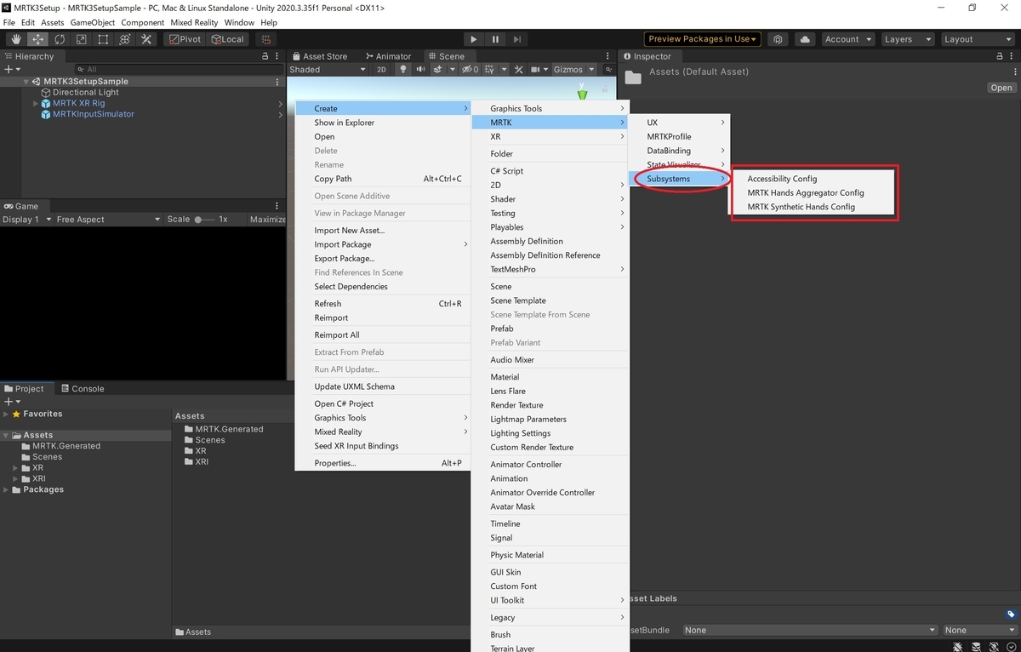Image resolution: width=1021 pixels, height=652 pixels.
Task: Open the Layers dropdown
Action: (x=907, y=39)
